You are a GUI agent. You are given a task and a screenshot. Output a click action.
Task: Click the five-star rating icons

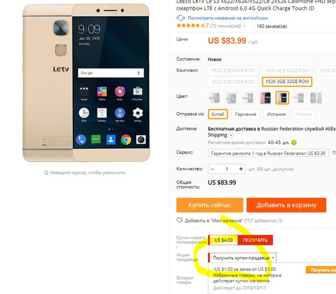click(x=188, y=26)
